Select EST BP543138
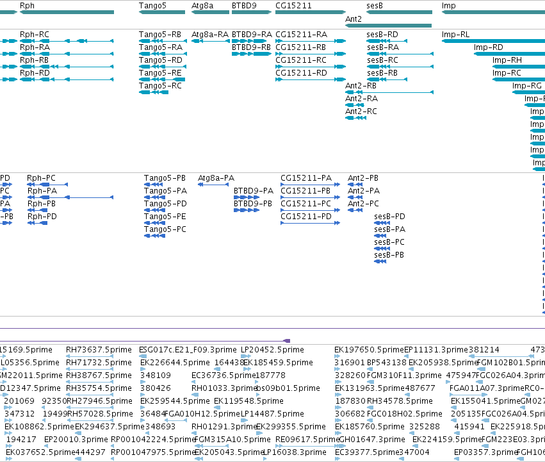 371,369
